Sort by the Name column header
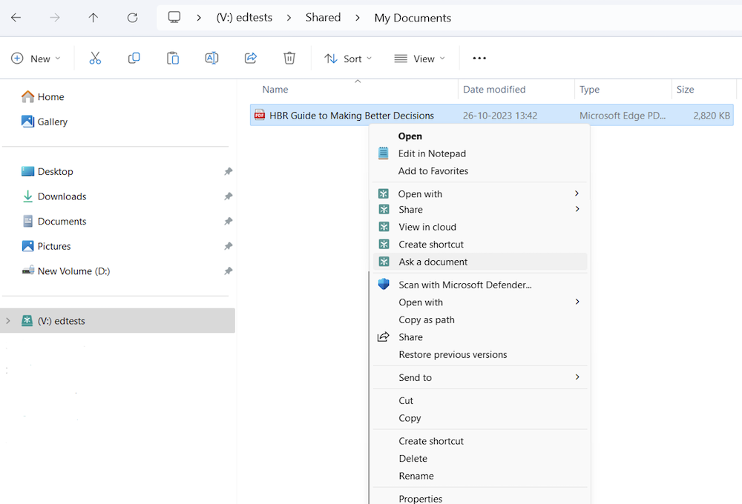Viewport: 742px width, 504px height. (275, 90)
